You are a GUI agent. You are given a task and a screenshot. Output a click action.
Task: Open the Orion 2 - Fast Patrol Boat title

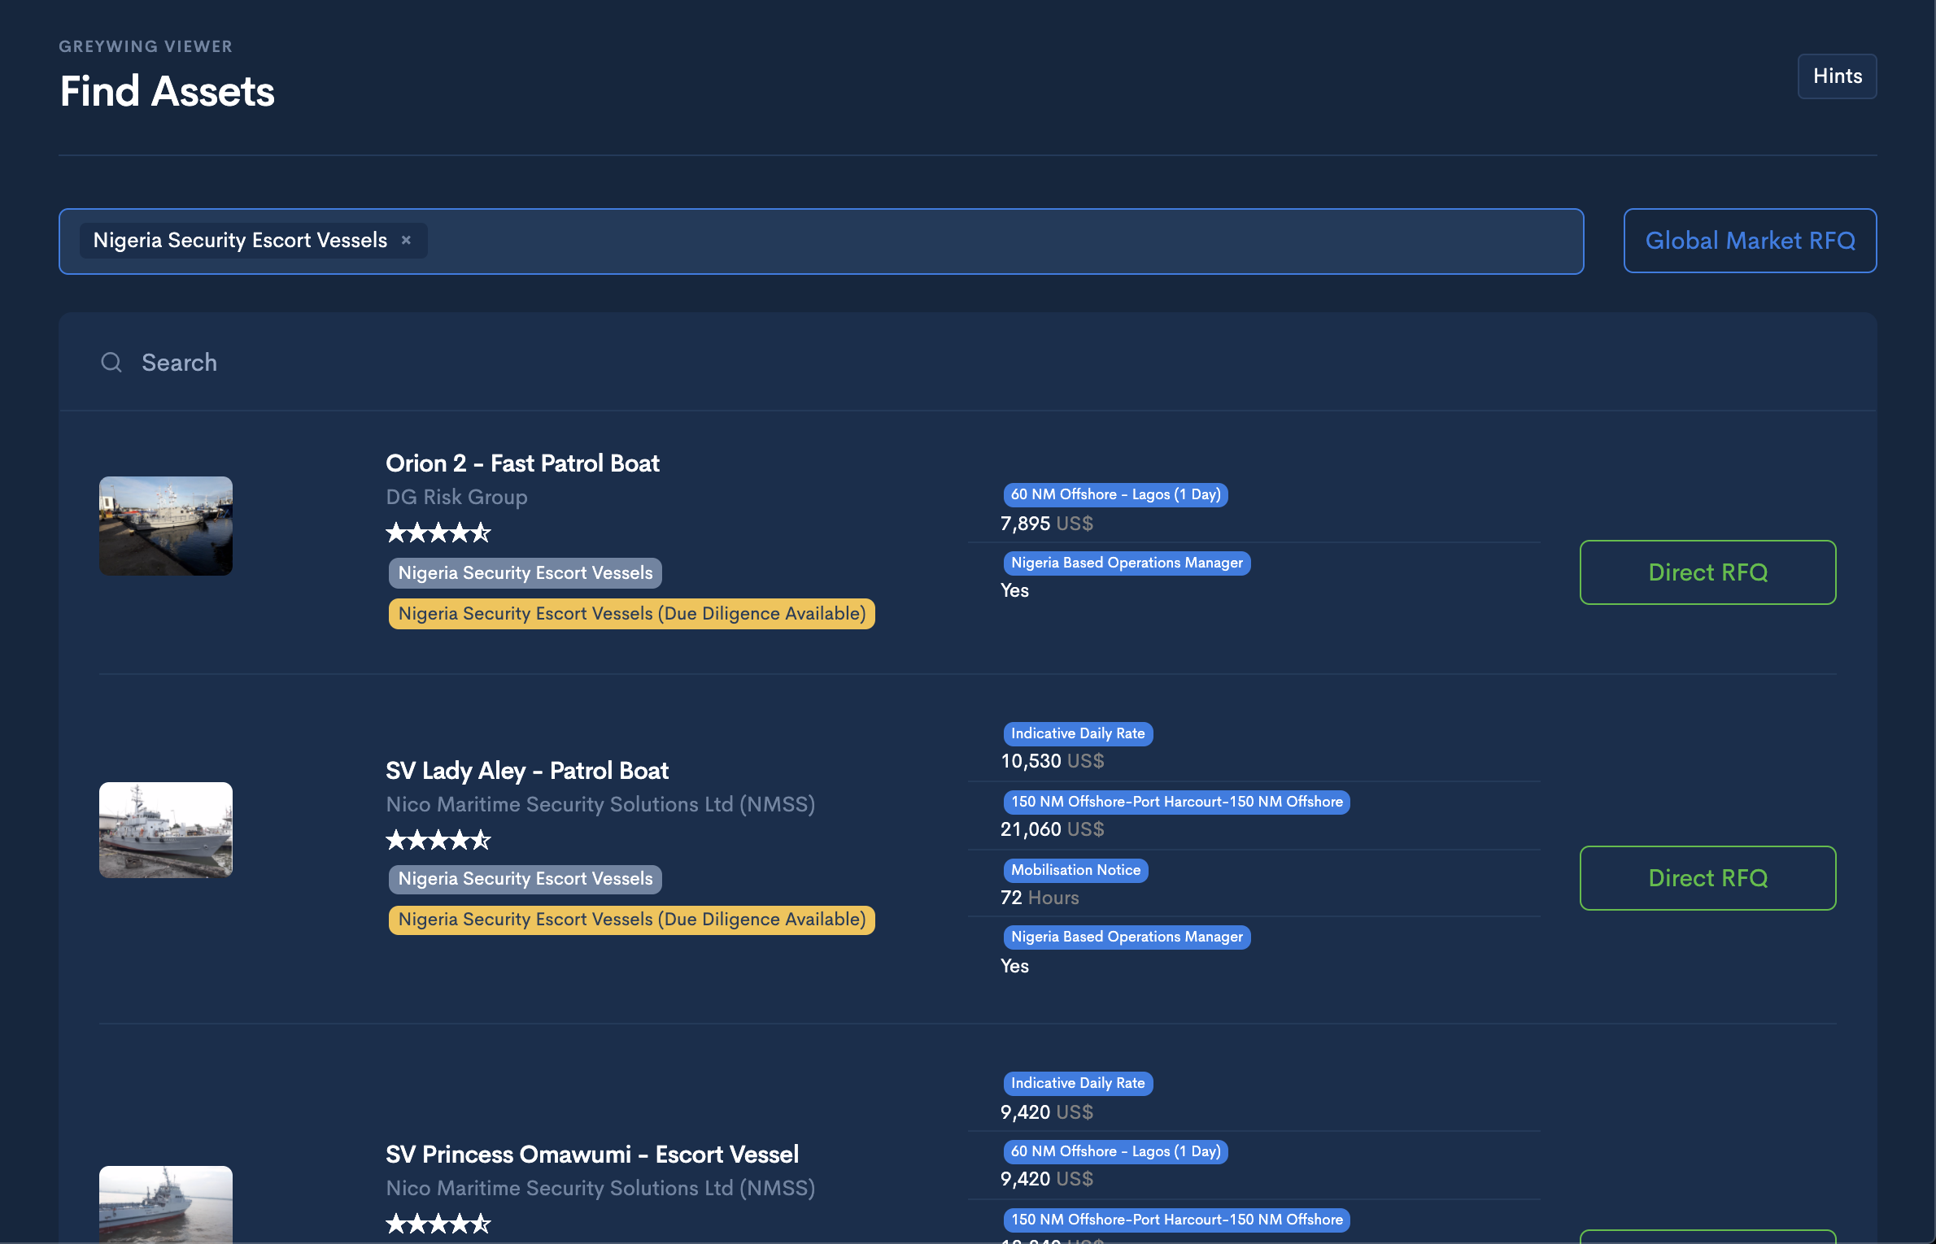[522, 463]
